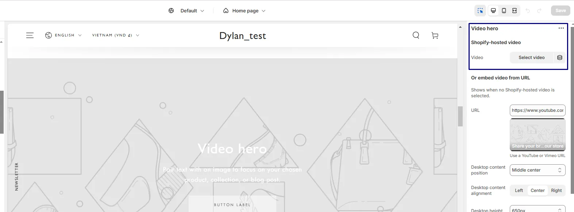Open the shopping cart icon
This screenshot has height=212, width=574.
435,35
